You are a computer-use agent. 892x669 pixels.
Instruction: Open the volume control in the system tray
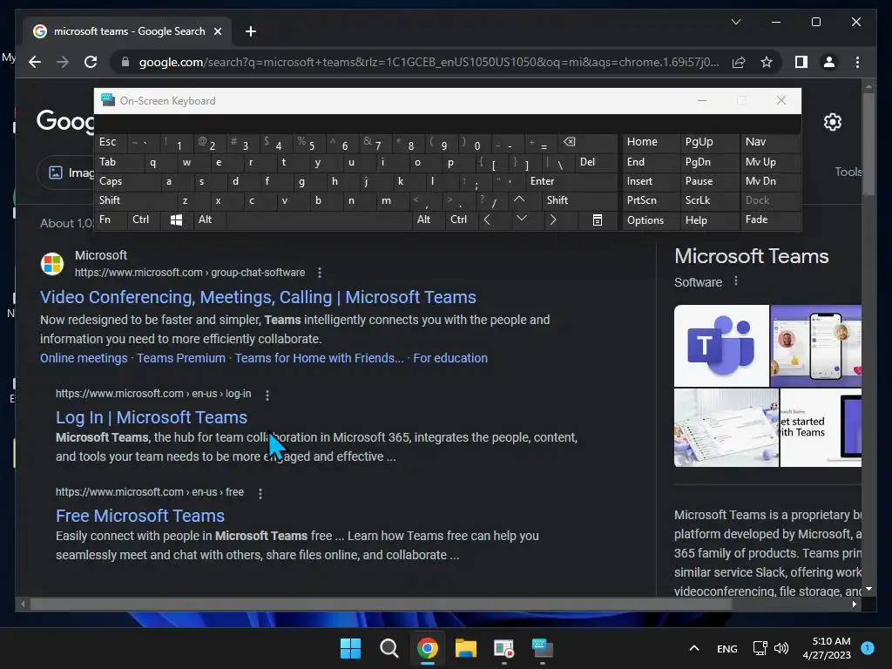781,648
